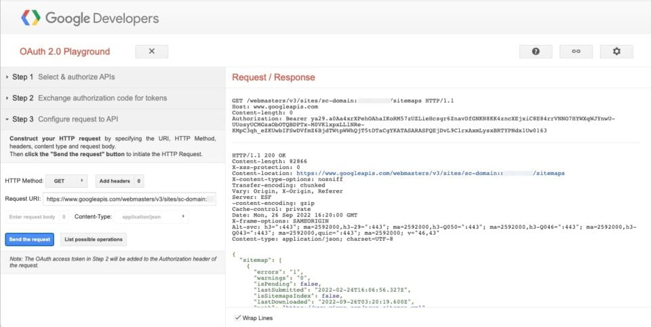The image size is (651, 327).
Task: Expand Step 1 Select & authorize APIs
Action: [x=113, y=77]
